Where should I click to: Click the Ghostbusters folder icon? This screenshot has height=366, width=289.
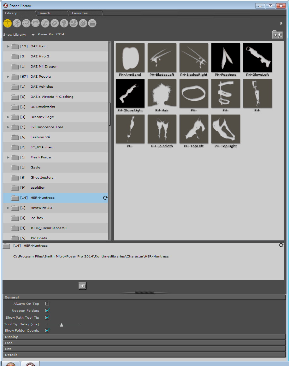point(15,178)
